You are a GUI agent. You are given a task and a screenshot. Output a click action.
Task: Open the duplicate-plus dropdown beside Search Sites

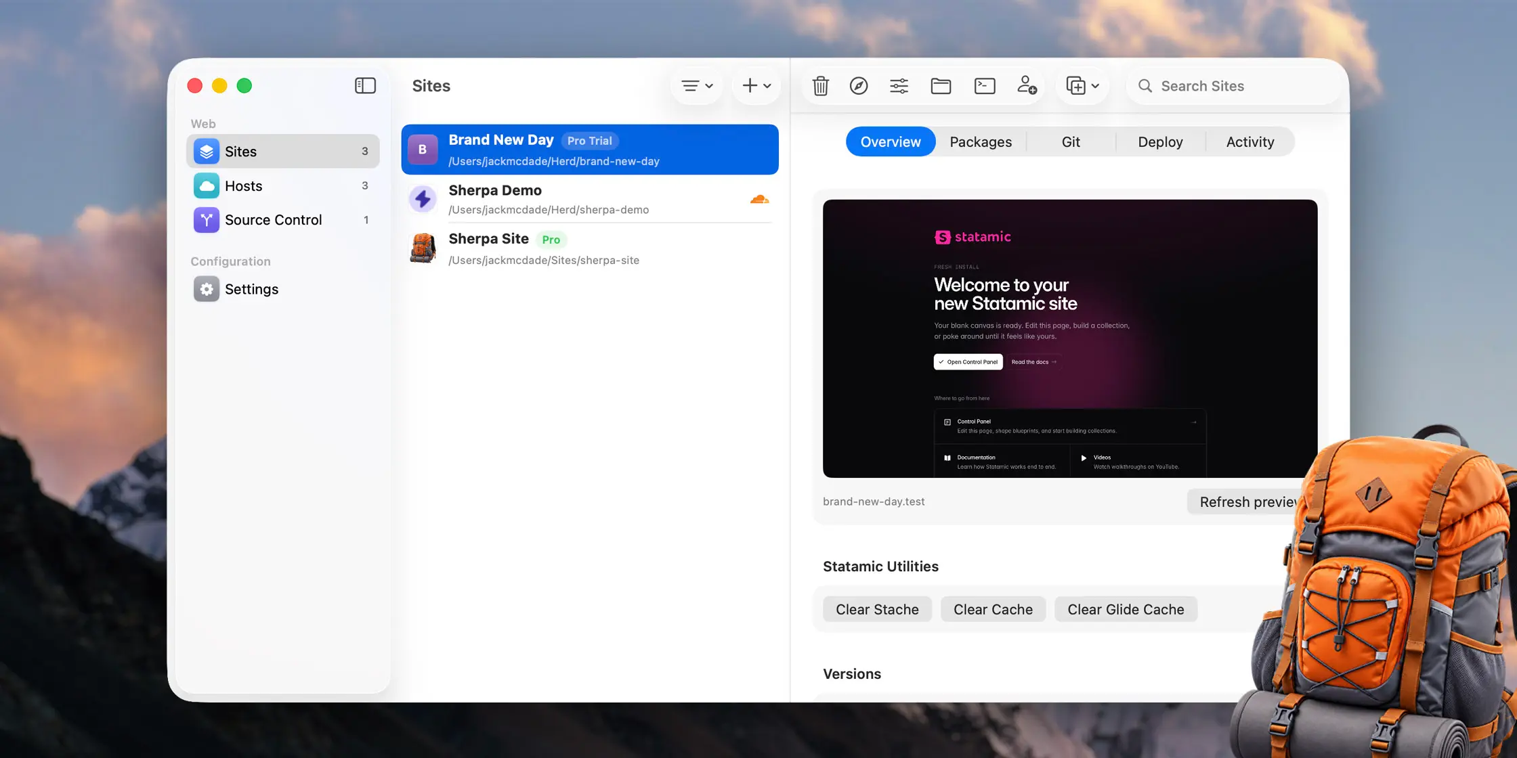(x=1082, y=86)
